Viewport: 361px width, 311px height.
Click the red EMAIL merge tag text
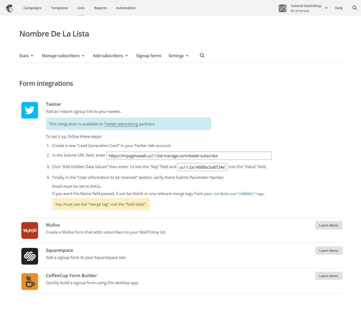click(x=96, y=187)
